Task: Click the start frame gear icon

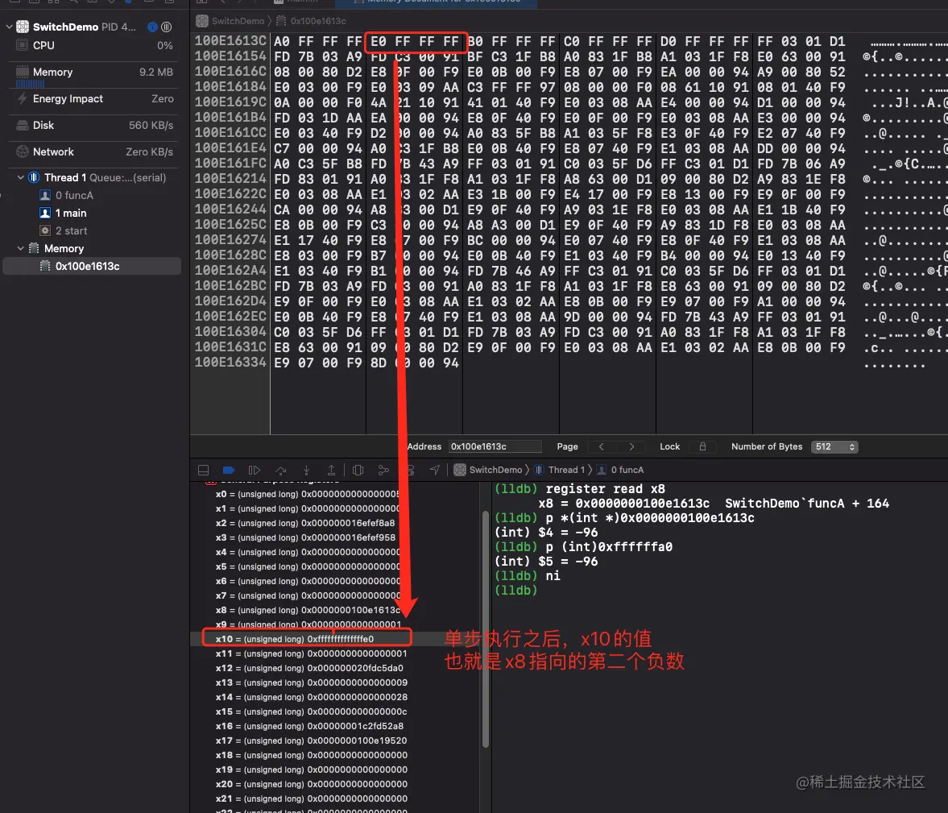Action: pos(45,230)
